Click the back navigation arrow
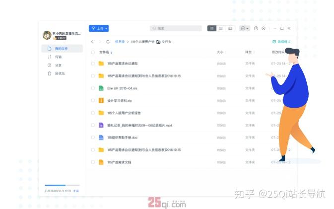Screen dimensions: 334x209 92,42
